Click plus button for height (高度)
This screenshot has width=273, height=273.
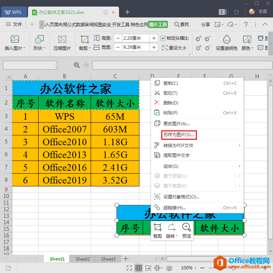point(154,38)
